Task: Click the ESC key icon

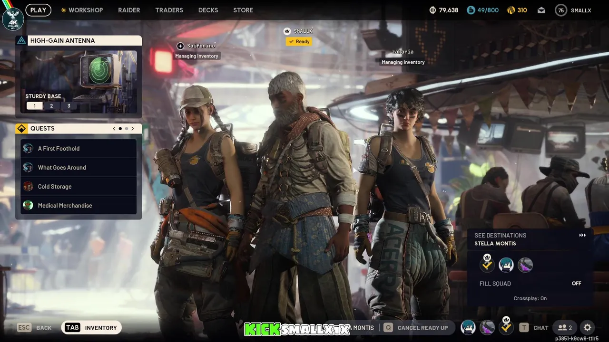Action: [x=24, y=327]
